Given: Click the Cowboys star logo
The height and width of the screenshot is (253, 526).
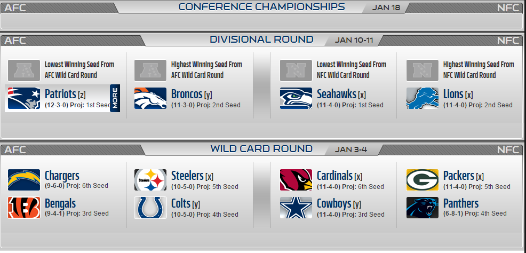Looking at the screenshot, I should tap(296, 208).
